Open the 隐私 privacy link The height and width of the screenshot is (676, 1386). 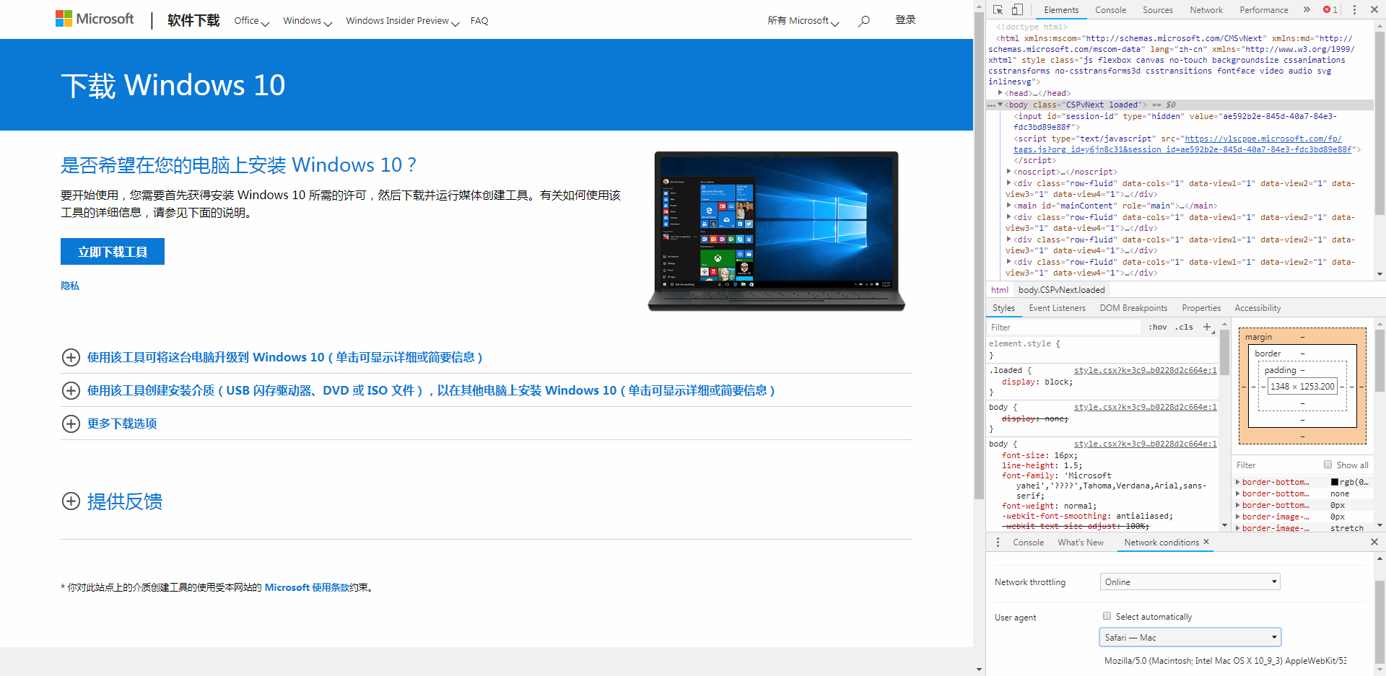coord(70,286)
